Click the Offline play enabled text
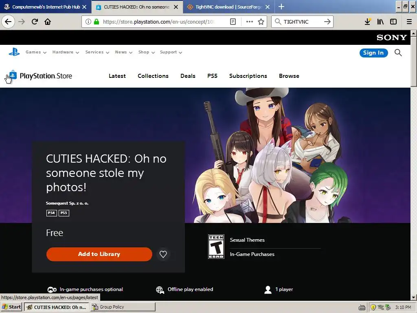The image size is (417, 313). tap(191, 289)
